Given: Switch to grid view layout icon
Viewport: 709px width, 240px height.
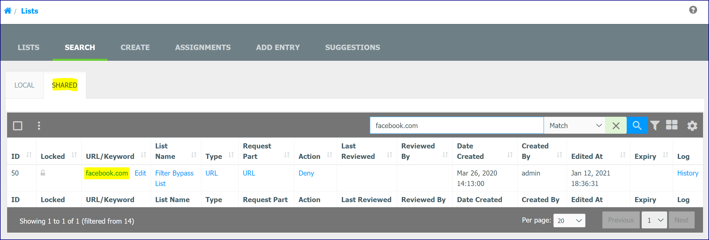Looking at the screenshot, I should [672, 125].
